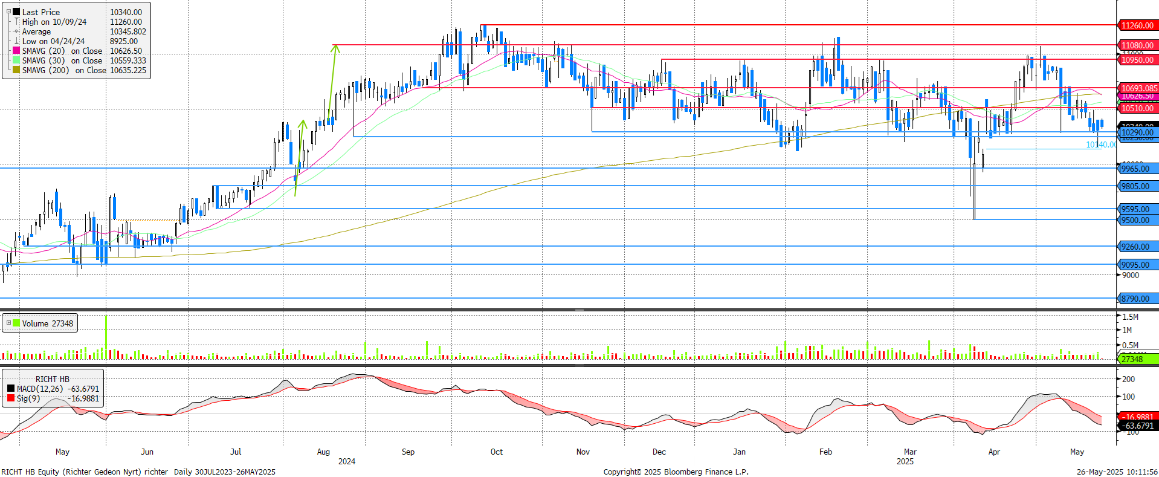The image size is (1159, 477).
Task: Click the High marker icon in legend
Action: 17,22
